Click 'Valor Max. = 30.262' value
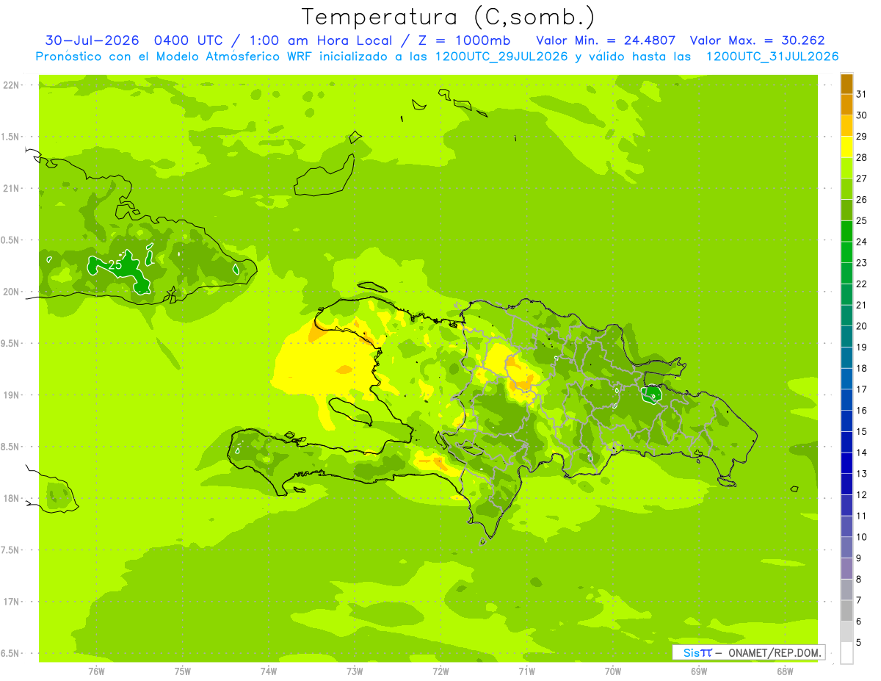Image resolution: width=881 pixels, height=681 pixels. 758,40
